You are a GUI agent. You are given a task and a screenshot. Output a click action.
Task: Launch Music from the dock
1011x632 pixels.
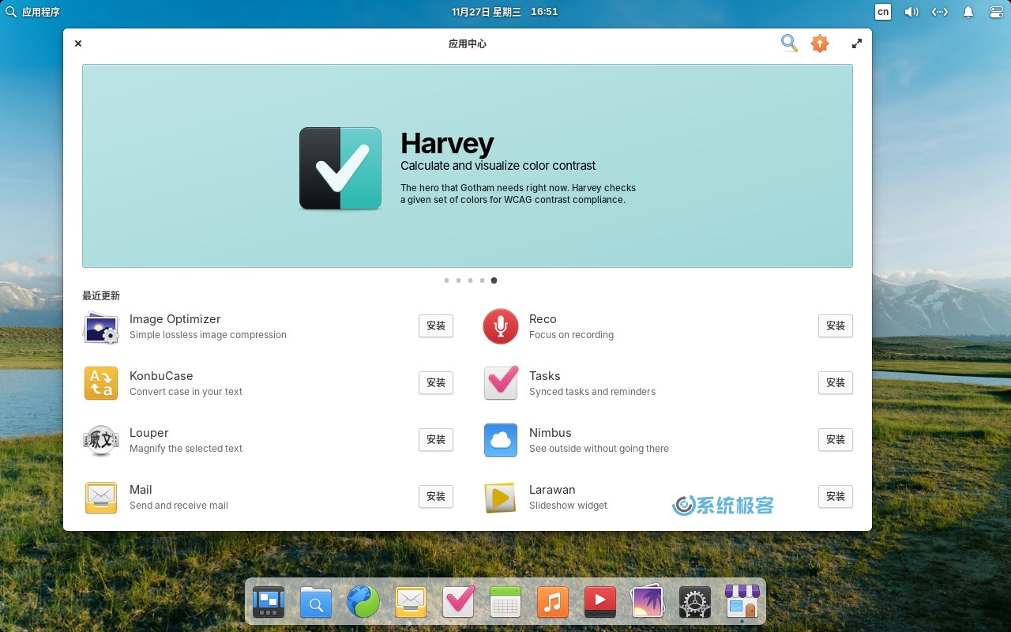[553, 603]
